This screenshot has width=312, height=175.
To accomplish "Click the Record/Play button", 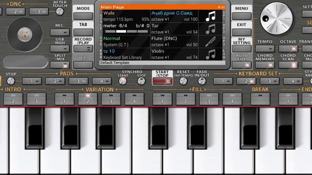I will tap(83, 49).
